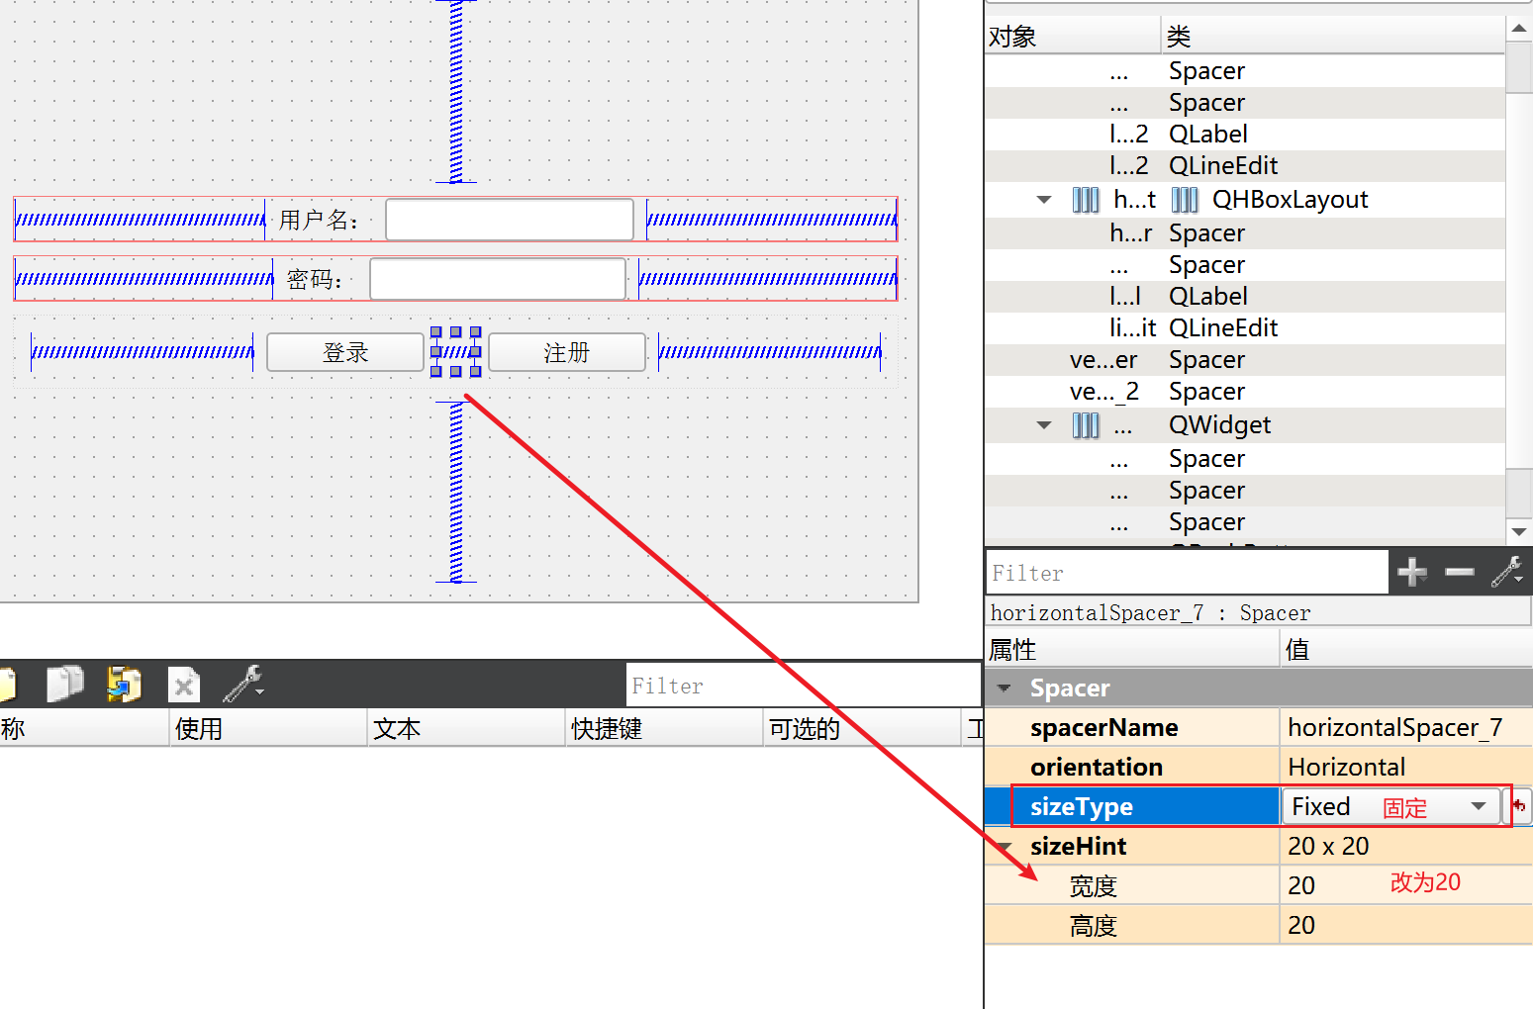1533x1009 pixels.
Task: Select the ve...er Spacer row
Action: 1245,360
